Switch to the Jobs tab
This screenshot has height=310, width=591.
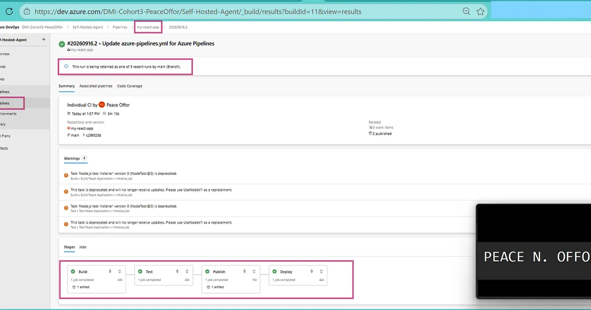(83, 247)
